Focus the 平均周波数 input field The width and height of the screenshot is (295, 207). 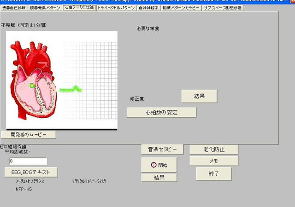(x=28, y=161)
